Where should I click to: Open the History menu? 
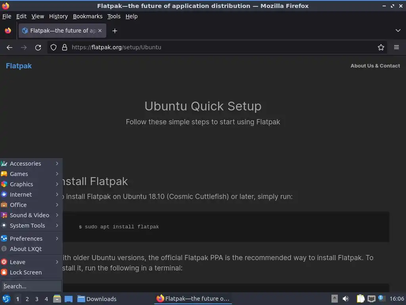click(59, 16)
